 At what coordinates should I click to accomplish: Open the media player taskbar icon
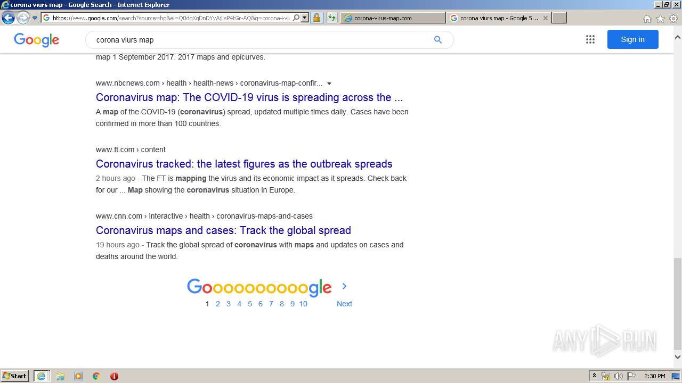click(x=78, y=376)
